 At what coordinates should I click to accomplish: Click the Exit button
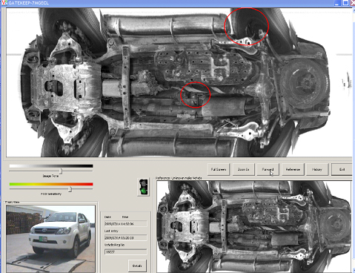pyautogui.click(x=342, y=169)
